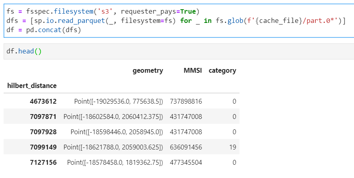This screenshot has height=178, width=354.
Task: Click category value 19
Action: click(233, 147)
